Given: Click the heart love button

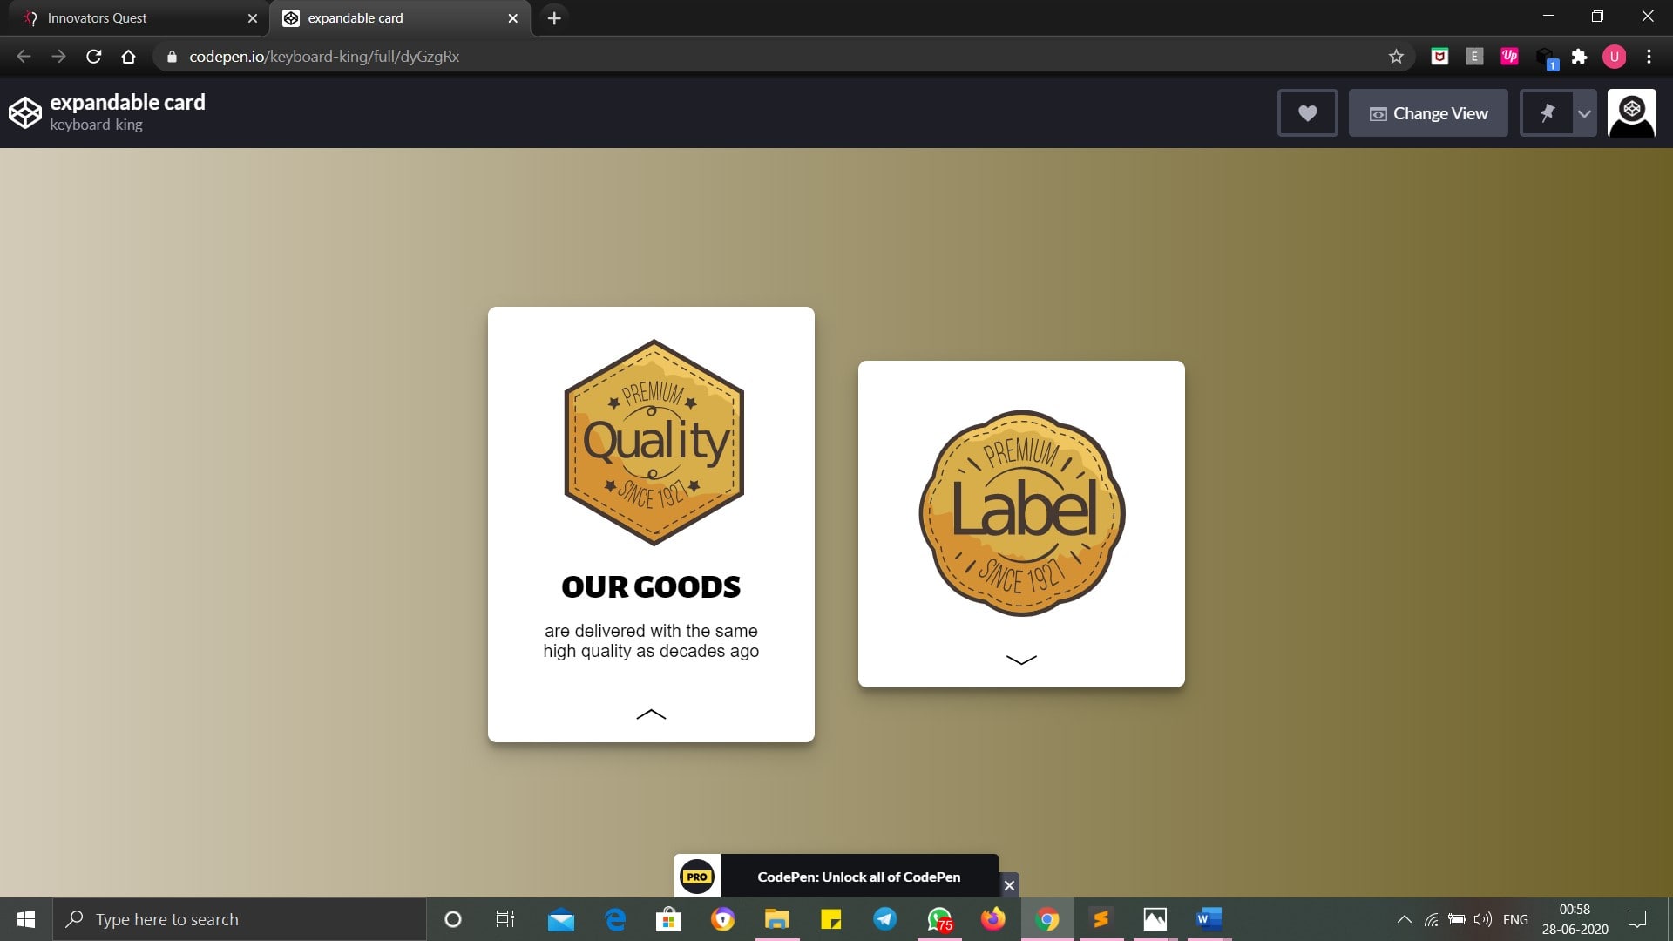Looking at the screenshot, I should tap(1307, 113).
